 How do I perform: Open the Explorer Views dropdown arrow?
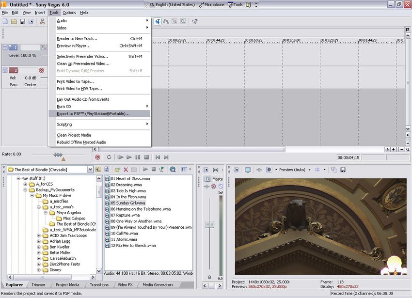(190, 170)
